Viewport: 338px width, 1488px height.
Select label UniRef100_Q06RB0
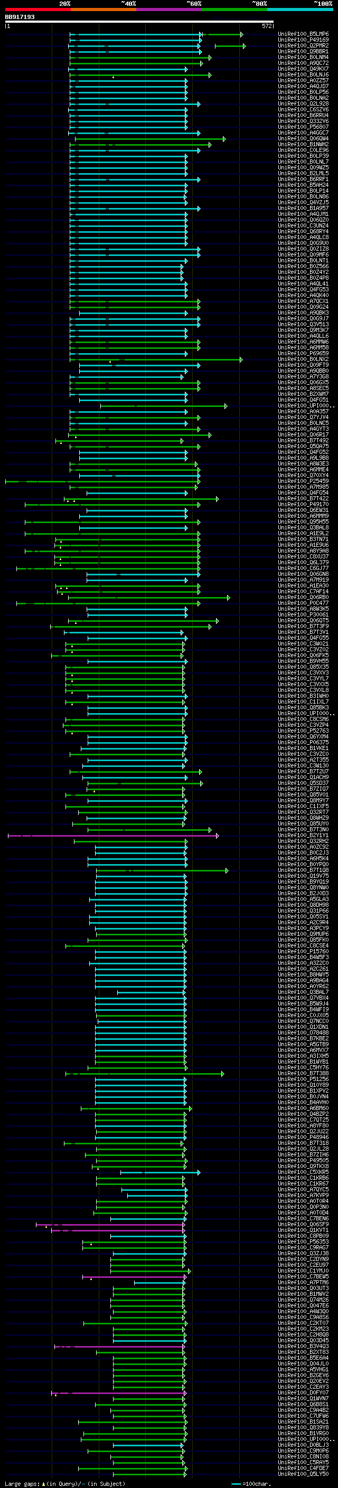[x=303, y=598]
